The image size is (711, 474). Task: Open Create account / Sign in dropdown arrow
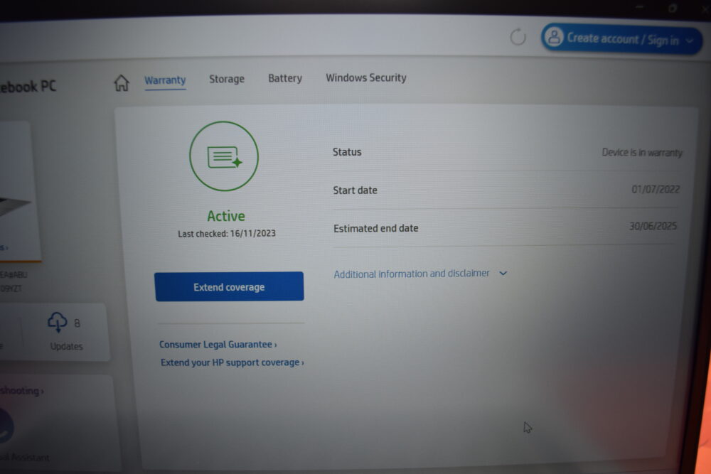(x=690, y=41)
